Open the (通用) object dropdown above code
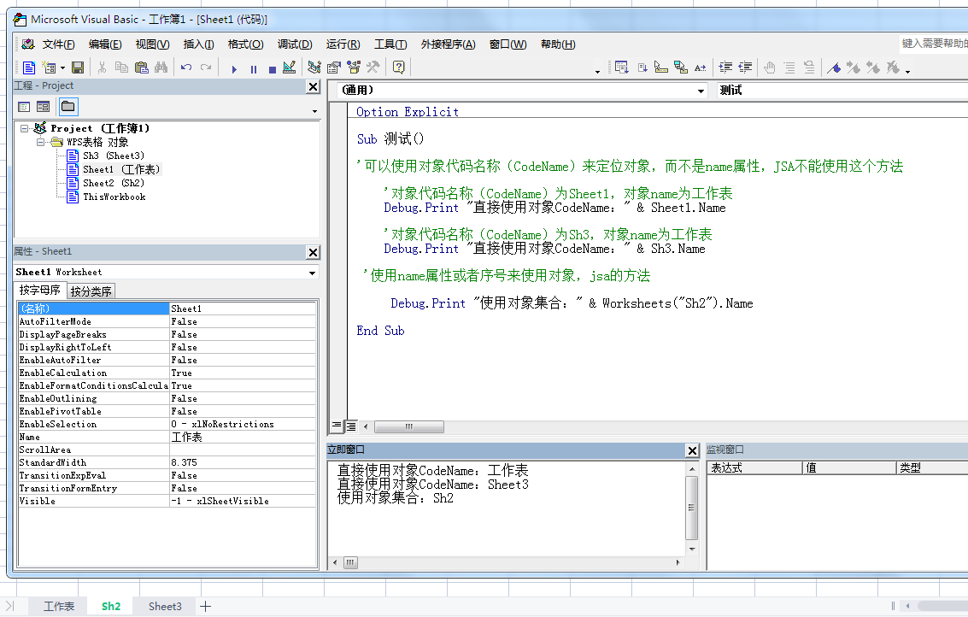This screenshot has width=968, height=617. [701, 91]
